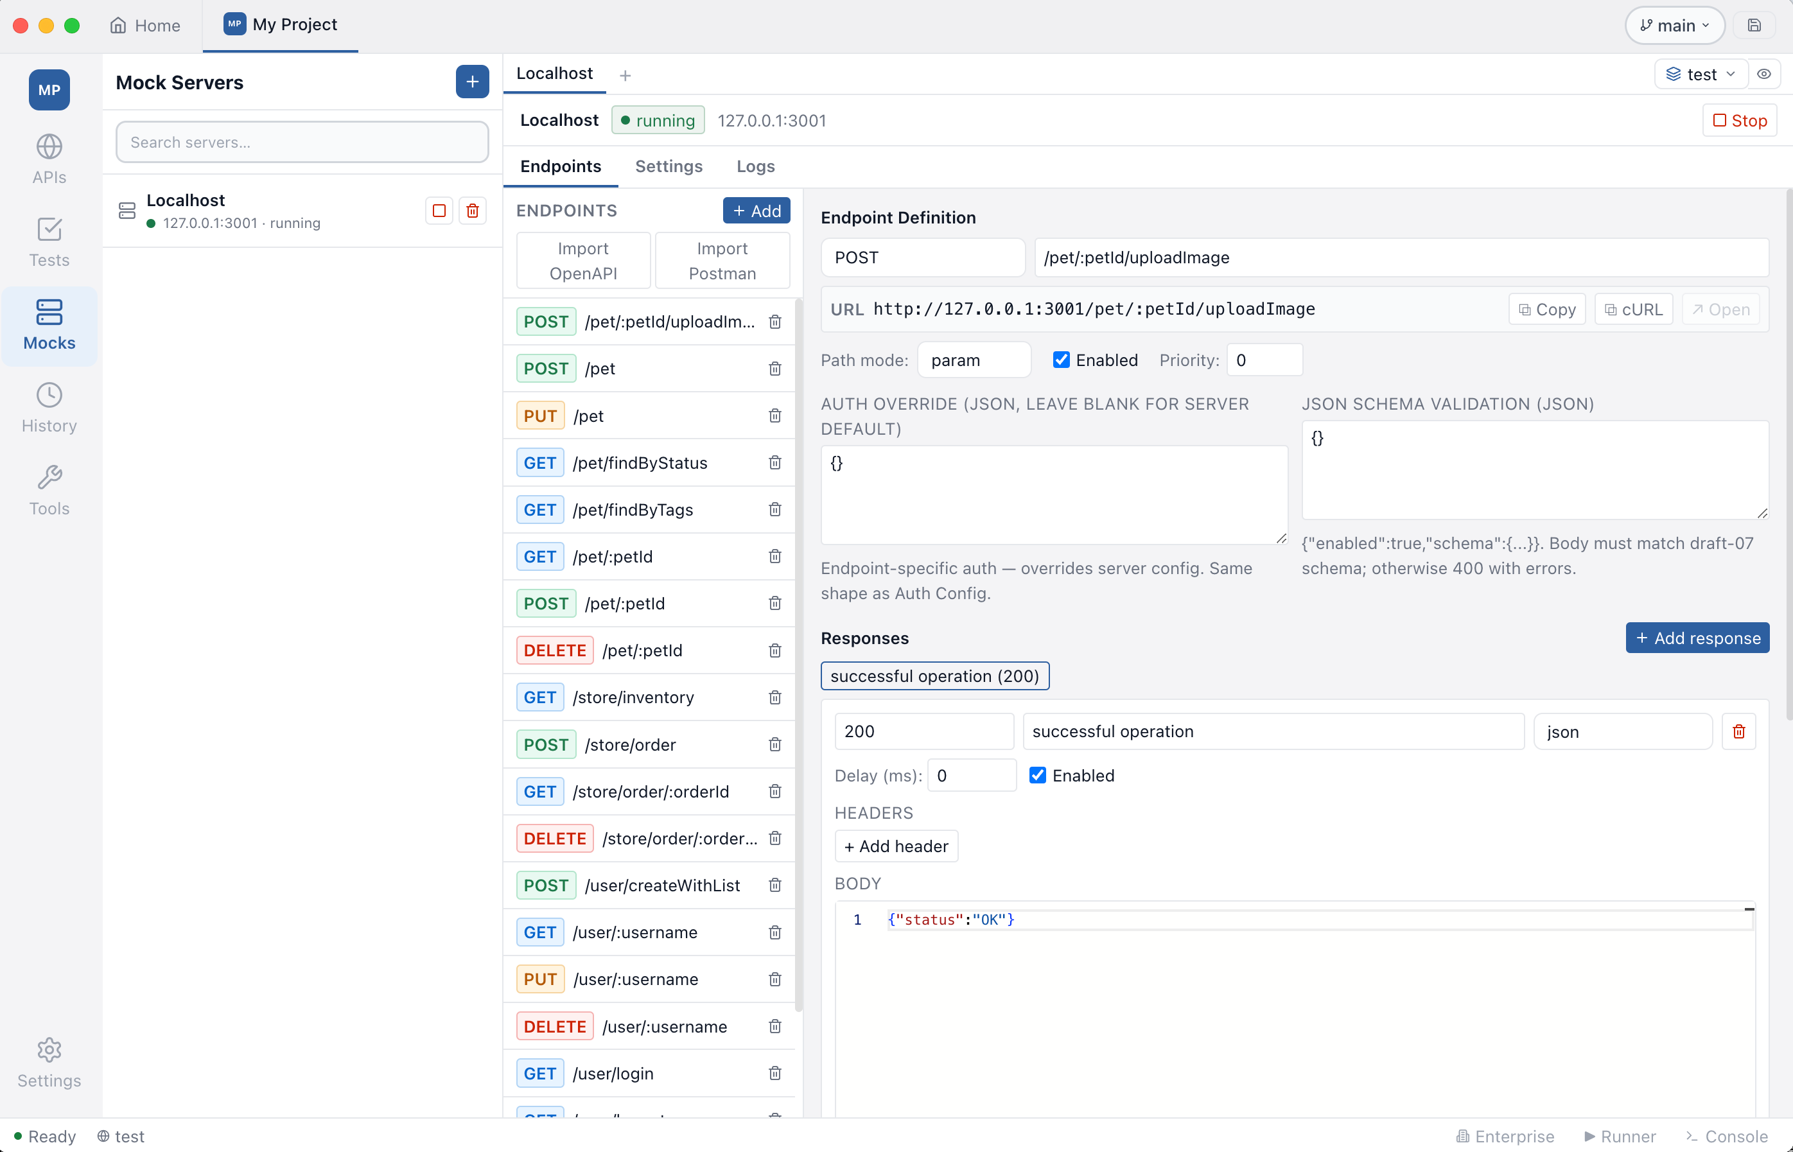The width and height of the screenshot is (1793, 1152).
Task: Delete POST /pet/:petId/uploadImage endpoint
Action: click(775, 322)
